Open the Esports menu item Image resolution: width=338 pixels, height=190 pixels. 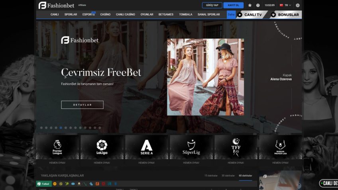point(88,15)
